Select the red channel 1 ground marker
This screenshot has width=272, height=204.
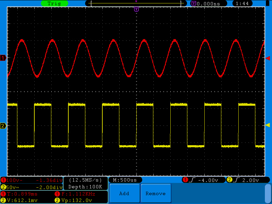click(3, 58)
